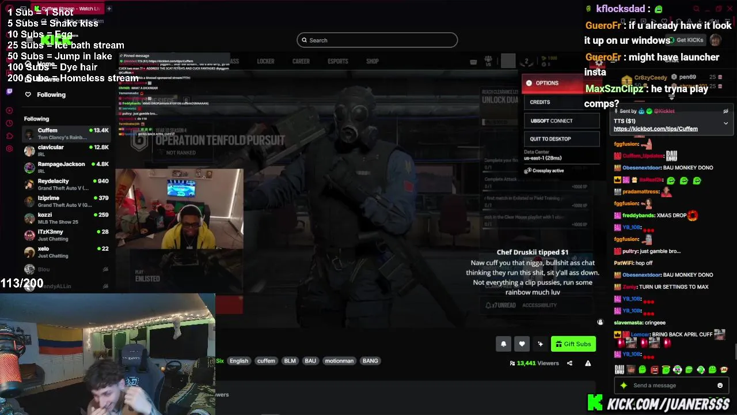The width and height of the screenshot is (737, 415).
Task: Click the Cuffem Stream browser tab
Action: [67, 9]
